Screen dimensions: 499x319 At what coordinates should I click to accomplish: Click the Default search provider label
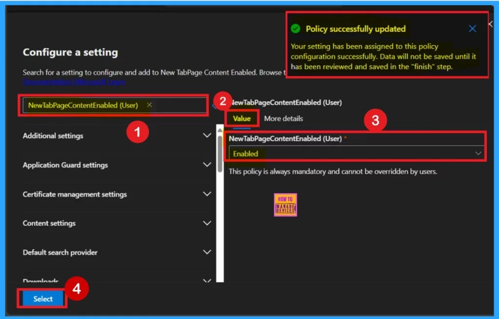[x=60, y=252]
